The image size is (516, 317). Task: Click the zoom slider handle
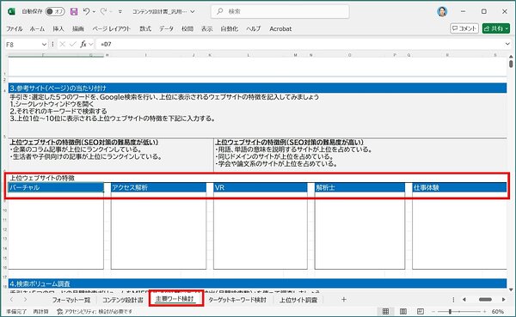450,311
